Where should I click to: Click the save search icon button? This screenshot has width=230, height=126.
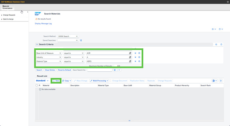click(x=115, y=70)
